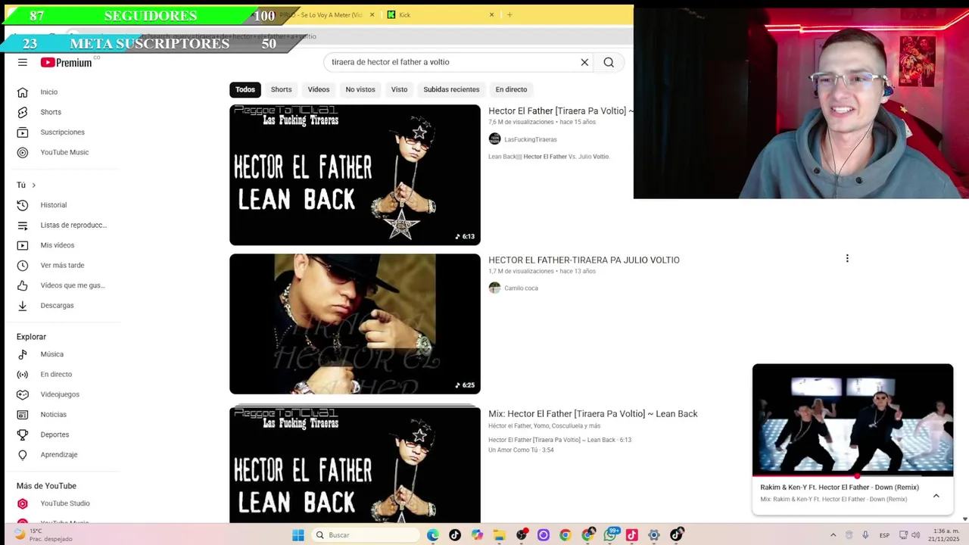Open more options for Julio Voltio video
The height and width of the screenshot is (545, 969).
point(847,259)
